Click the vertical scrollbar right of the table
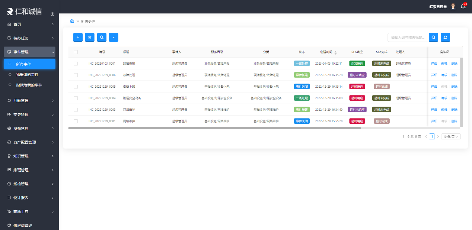The image size is (472, 230). [x=461, y=92]
